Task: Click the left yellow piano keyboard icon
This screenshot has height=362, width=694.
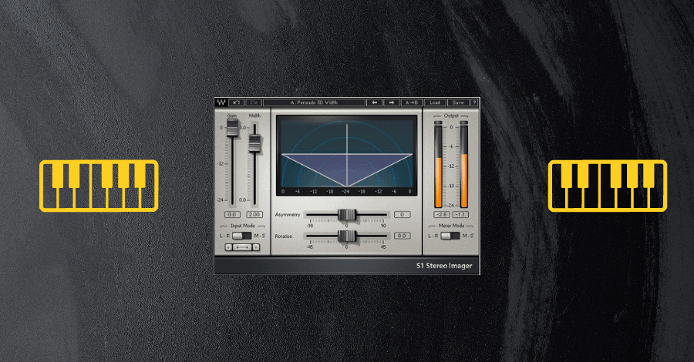Action: click(x=99, y=186)
